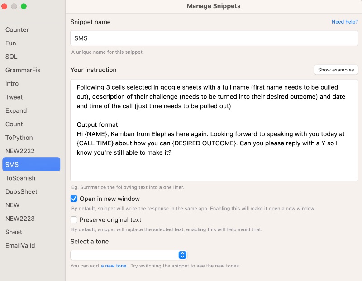Enable the Open in new window checkbox
362x281 pixels.
(x=74, y=199)
